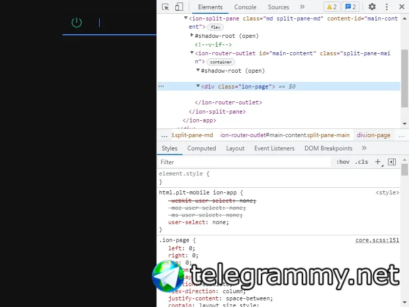This screenshot has width=409, height=307.
Task: Click the DOM tree scroll up arrow
Action: click(404, 18)
